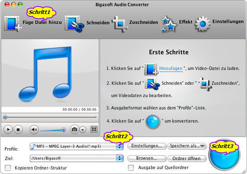Click the Einstellungen... button beside Profile
The image size is (247, 174).
pos(147,146)
